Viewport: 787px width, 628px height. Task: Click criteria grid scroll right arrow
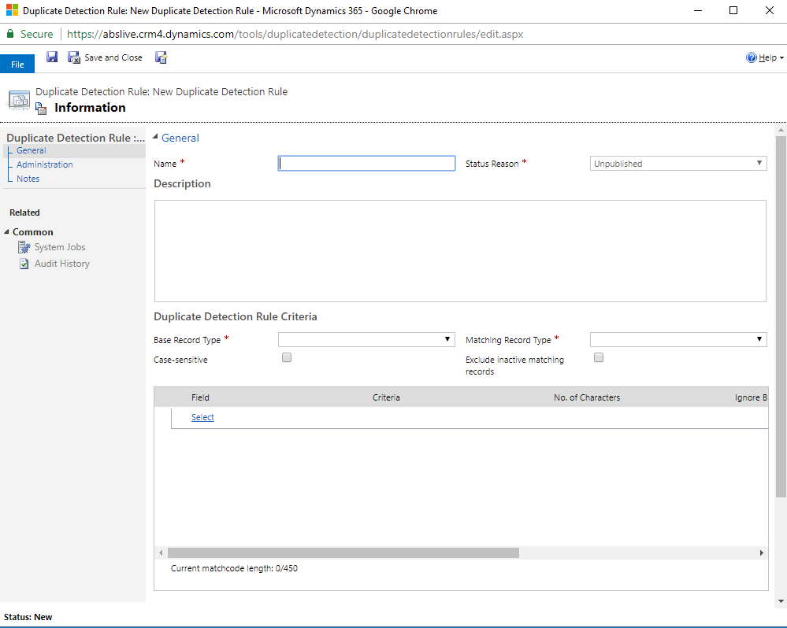pyautogui.click(x=762, y=552)
